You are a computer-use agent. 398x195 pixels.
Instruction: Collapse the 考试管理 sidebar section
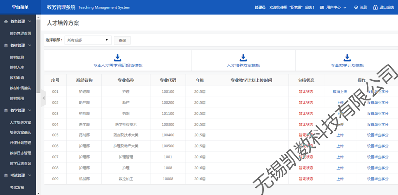pos(30,175)
